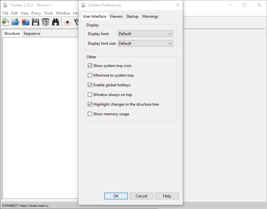The image size is (267, 209).
Task: Click the Cancel button
Action: tap(141, 196)
